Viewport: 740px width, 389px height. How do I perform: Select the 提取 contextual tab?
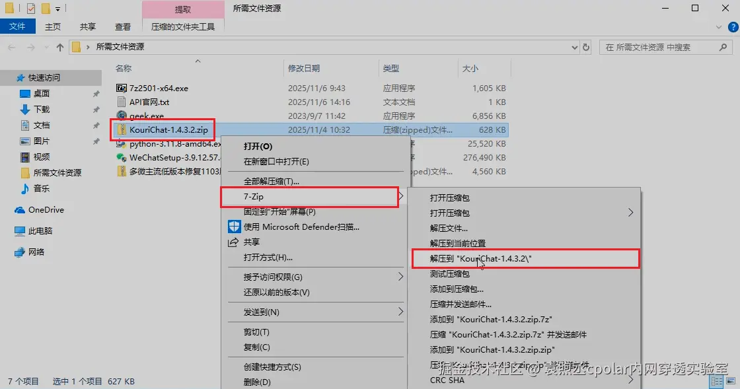coord(182,9)
